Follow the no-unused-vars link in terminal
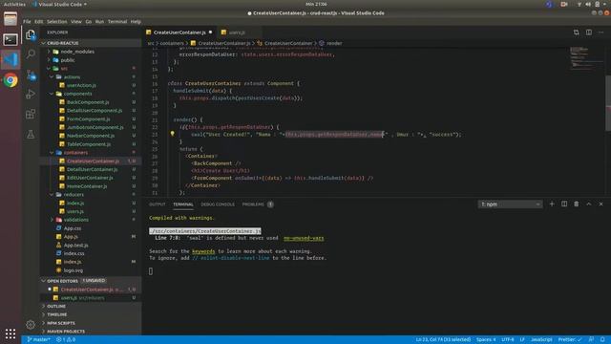 point(304,238)
